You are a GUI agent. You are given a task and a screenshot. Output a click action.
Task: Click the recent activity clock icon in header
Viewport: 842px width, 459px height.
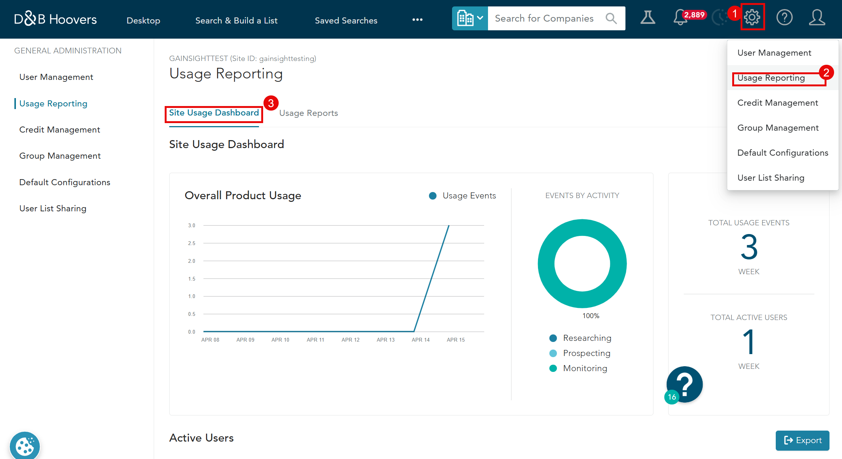pyautogui.click(x=719, y=17)
